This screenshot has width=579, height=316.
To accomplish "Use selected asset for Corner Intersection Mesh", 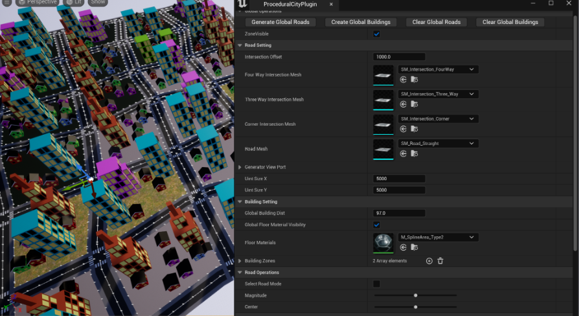I will pyautogui.click(x=403, y=129).
